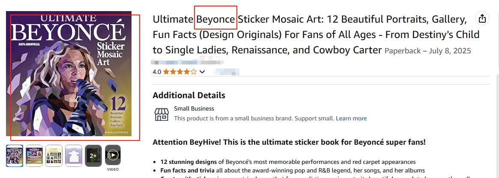Expand the rating breakdown chevron
Viewport: 499px width, 178px height.
(x=203, y=72)
